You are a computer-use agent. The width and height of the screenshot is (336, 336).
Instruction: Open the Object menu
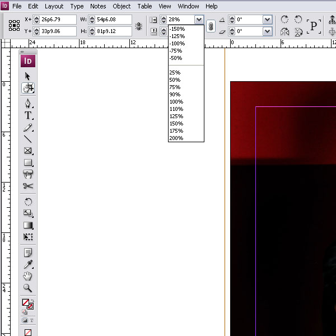tap(122, 6)
